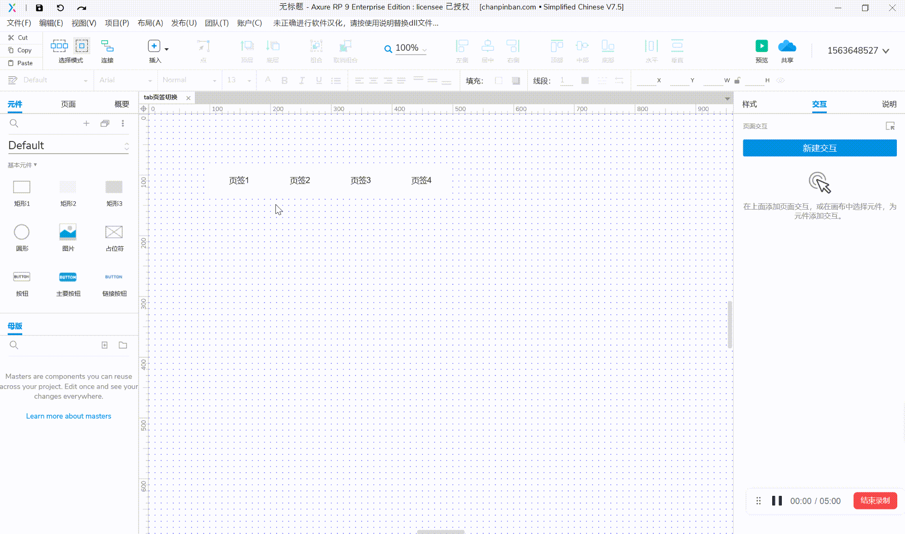The width and height of the screenshot is (905, 534).
Task: Click the widget library search icon
Action: (14, 124)
